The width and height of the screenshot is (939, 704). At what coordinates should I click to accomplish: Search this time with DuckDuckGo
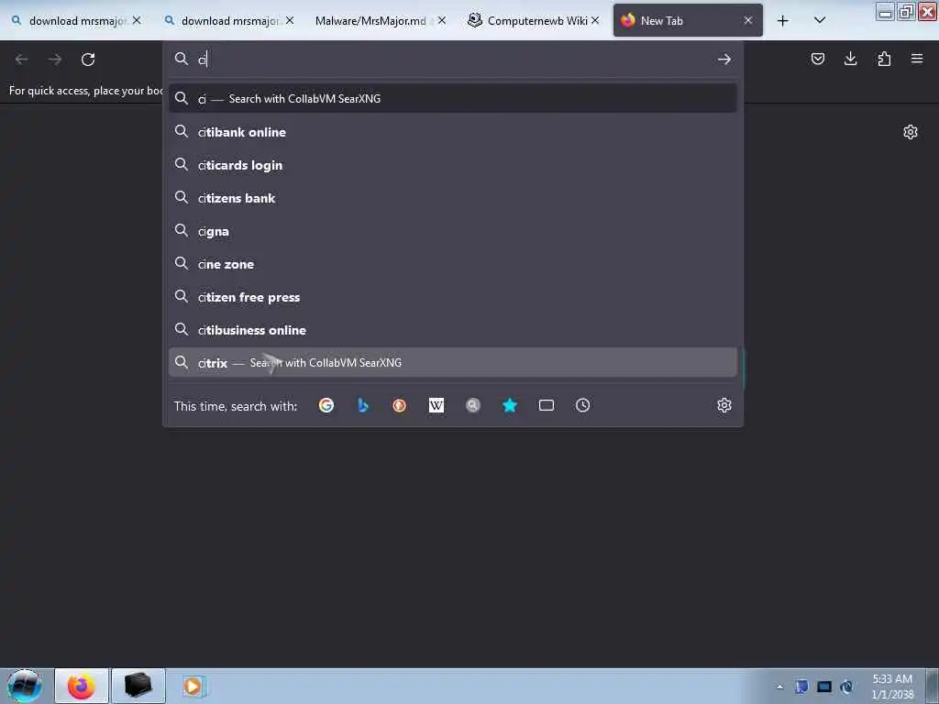(400, 405)
